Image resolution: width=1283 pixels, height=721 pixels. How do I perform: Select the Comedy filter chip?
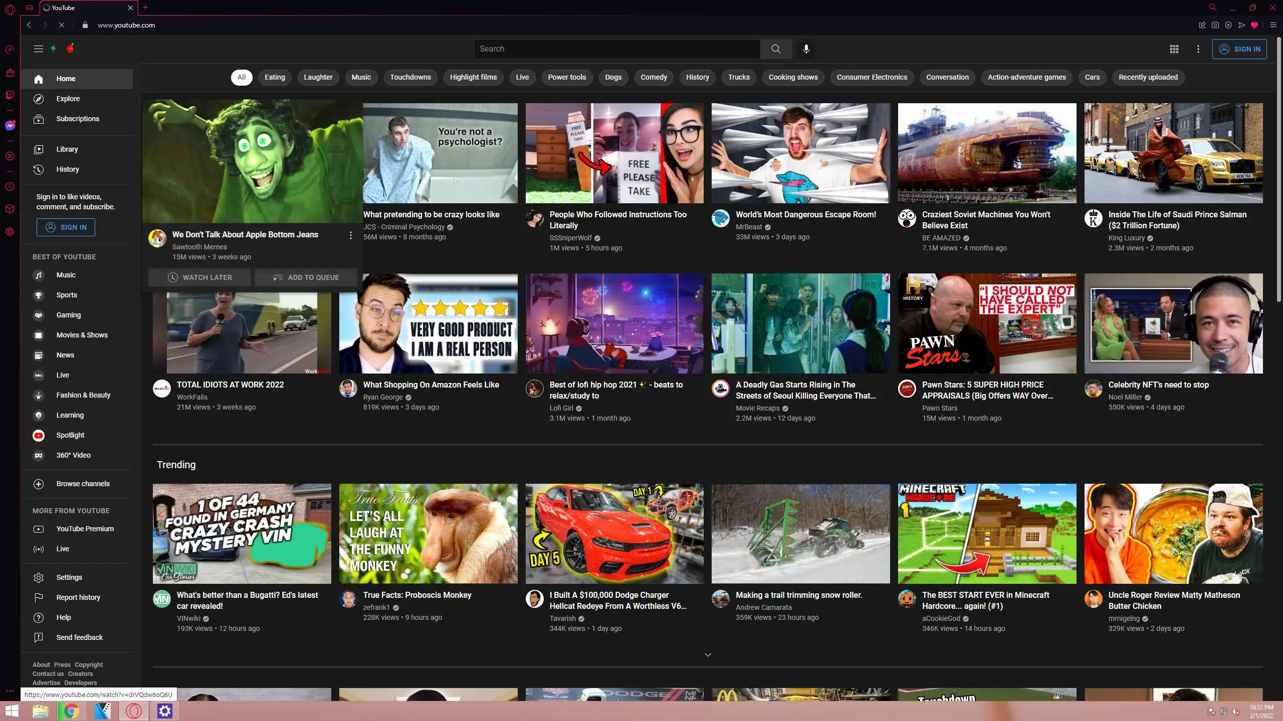pyautogui.click(x=654, y=77)
